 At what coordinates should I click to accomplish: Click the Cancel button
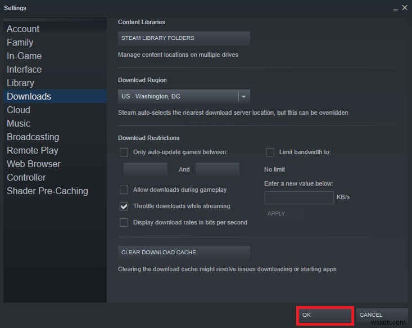click(x=382, y=315)
